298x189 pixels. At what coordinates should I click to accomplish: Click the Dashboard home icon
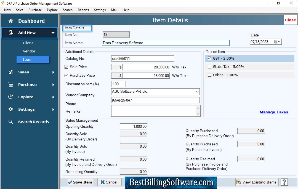coord(11,21)
